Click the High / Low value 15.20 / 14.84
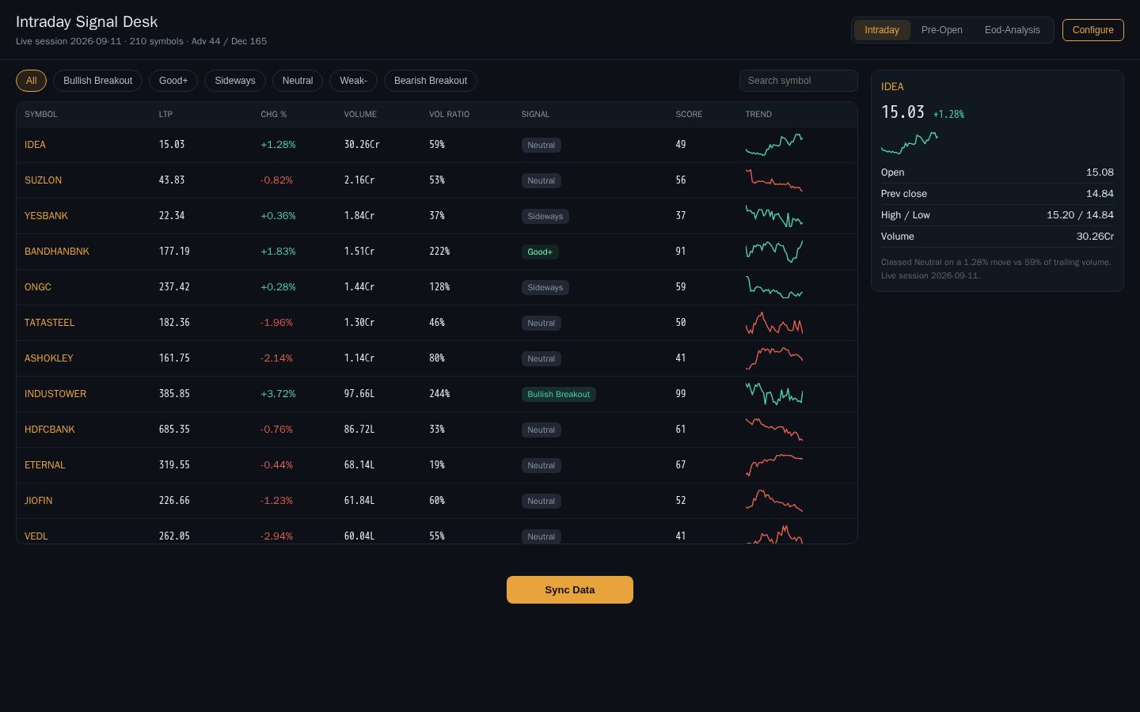Image resolution: width=1140 pixels, height=712 pixels. click(x=1080, y=215)
